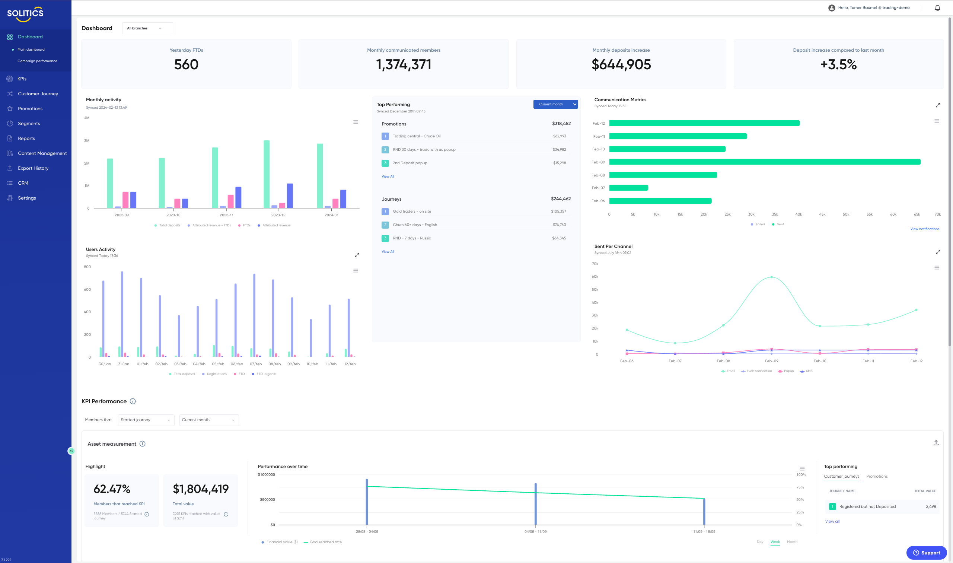Click the notification bell icon

click(x=937, y=7)
